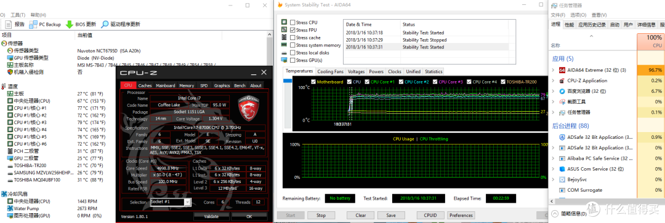Collapse Task Manager with 简略信息 arrow

coord(555,213)
